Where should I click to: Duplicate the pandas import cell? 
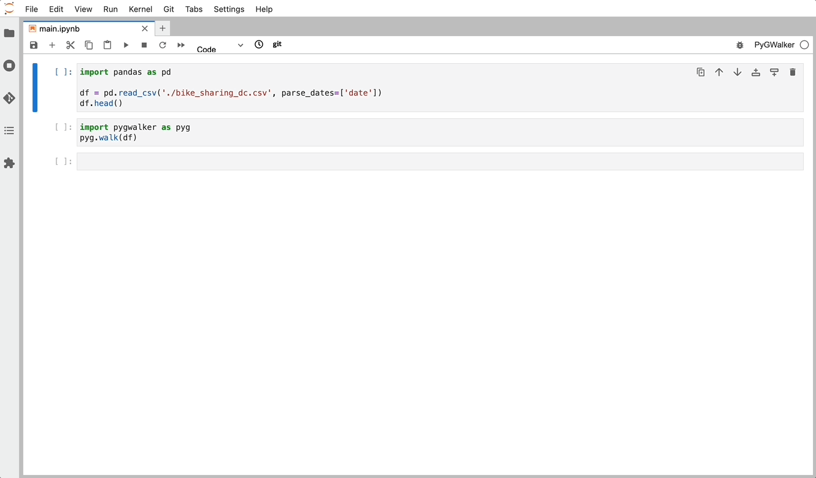click(x=701, y=72)
